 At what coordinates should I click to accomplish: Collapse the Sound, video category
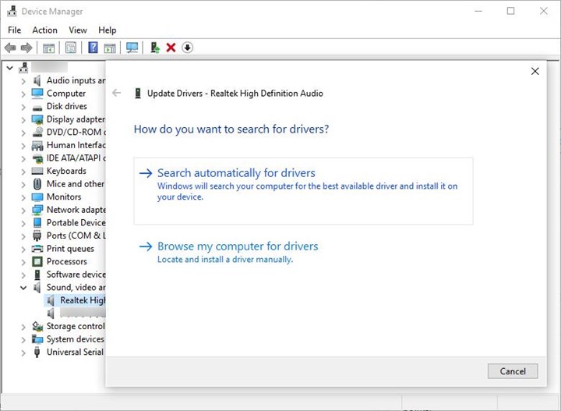[x=23, y=288]
